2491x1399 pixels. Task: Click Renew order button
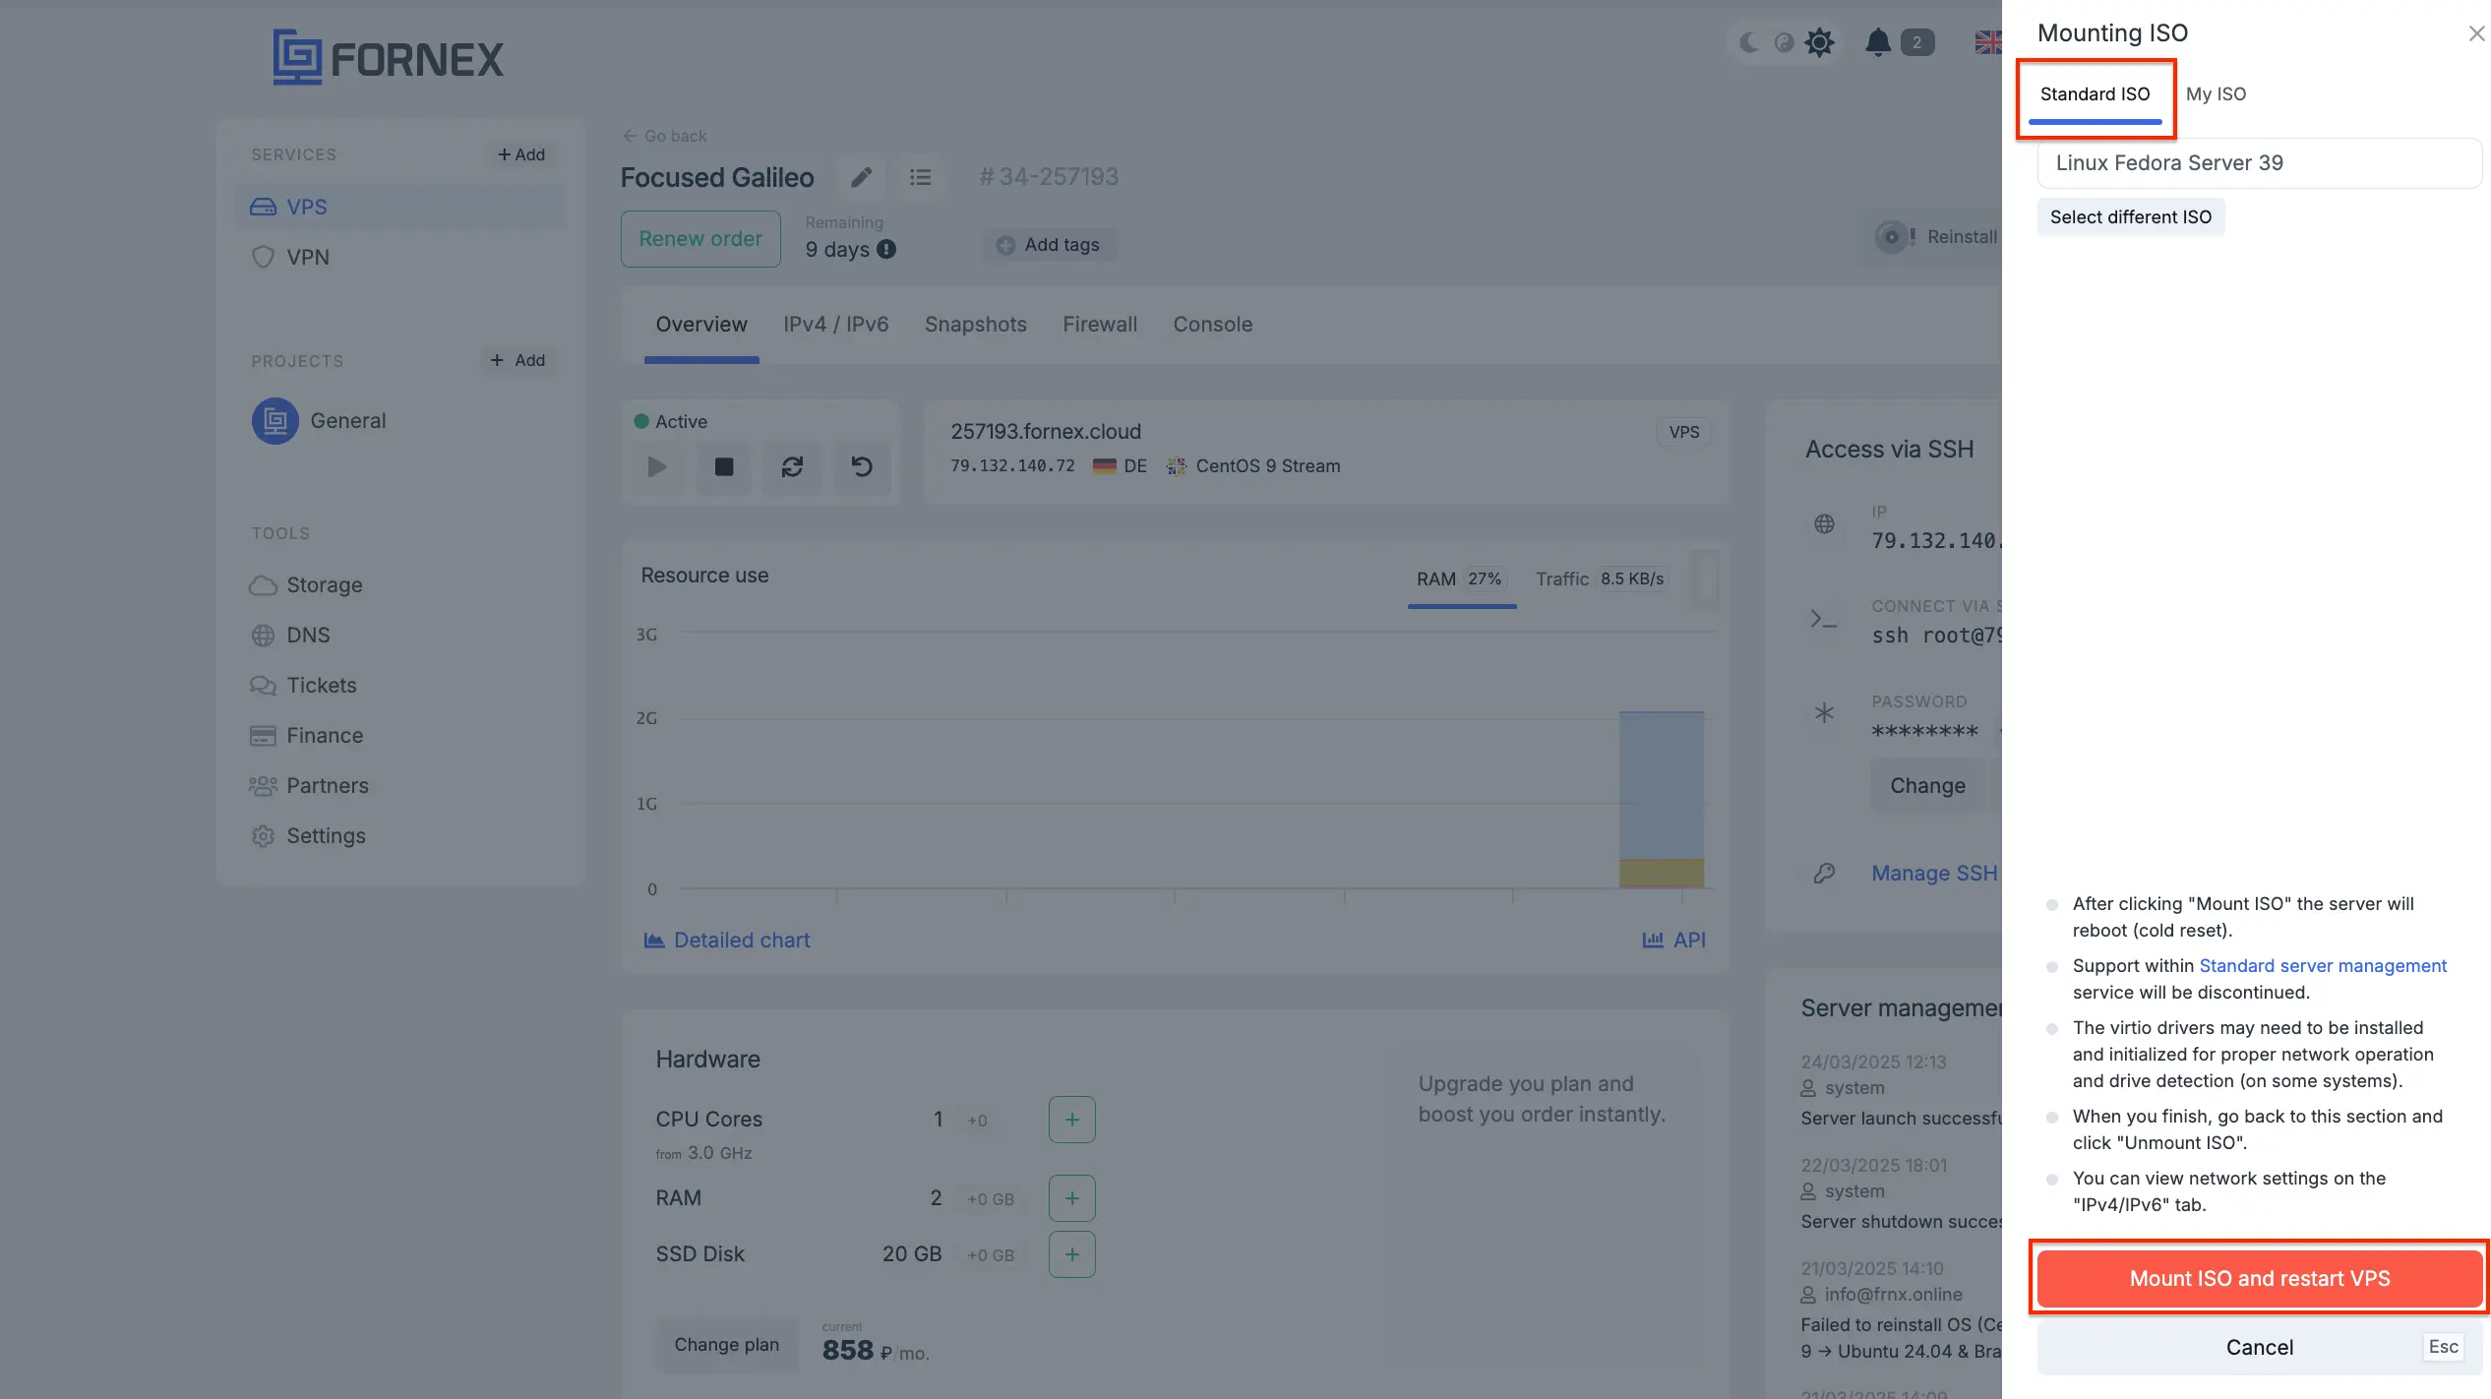tap(700, 239)
